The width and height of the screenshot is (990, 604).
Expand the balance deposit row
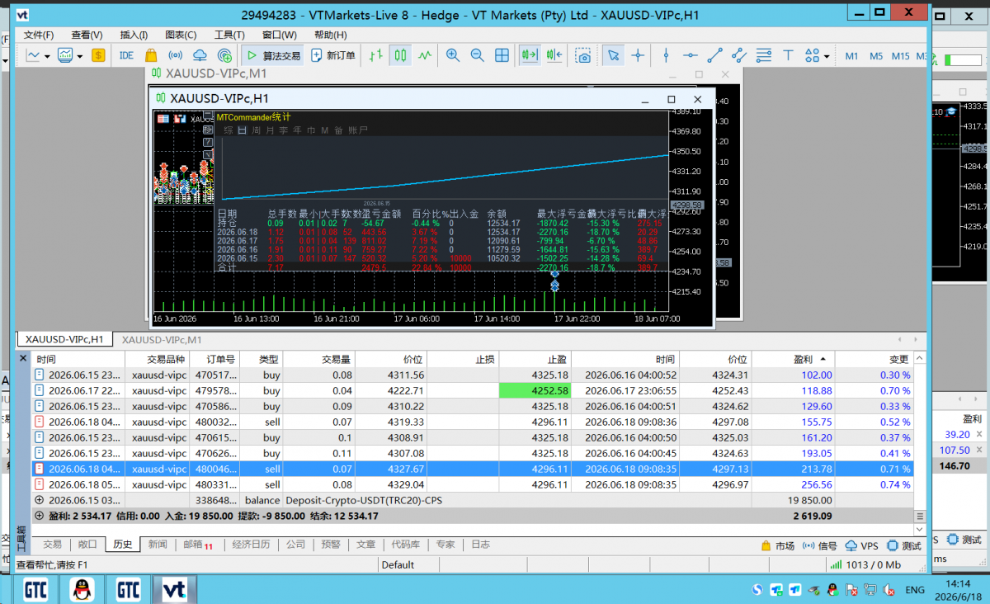40,500
